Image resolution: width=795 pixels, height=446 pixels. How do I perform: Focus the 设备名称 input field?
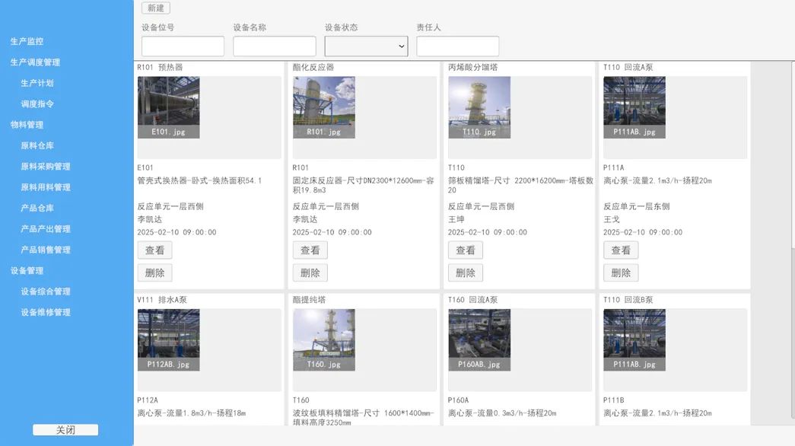275,46
